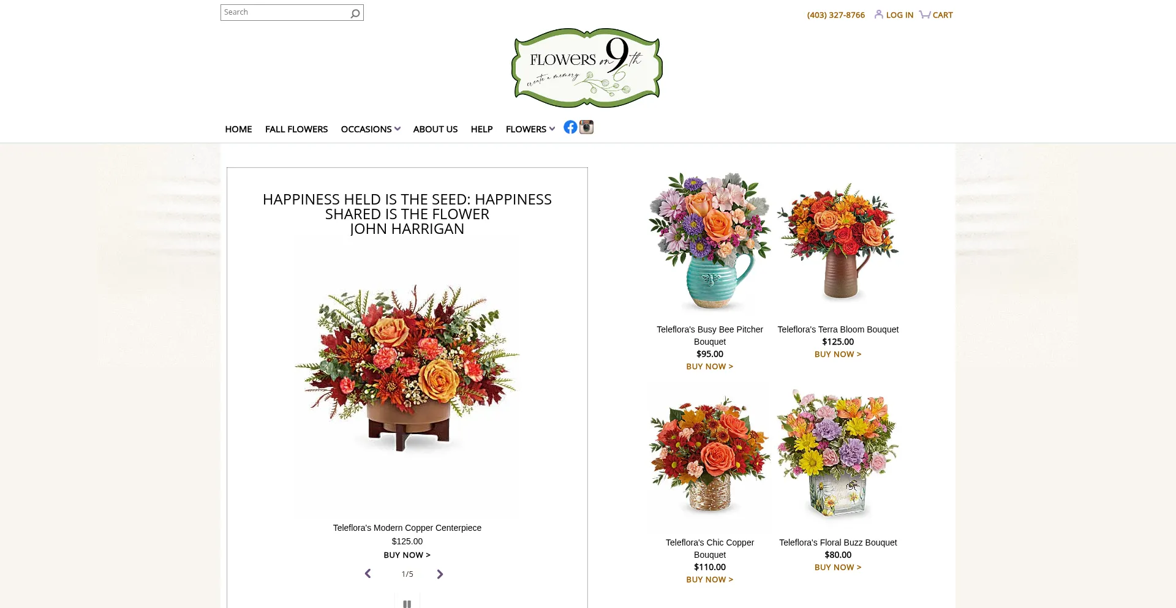
Task: Click the Log In user icon
Action: (x=879, y=14)
